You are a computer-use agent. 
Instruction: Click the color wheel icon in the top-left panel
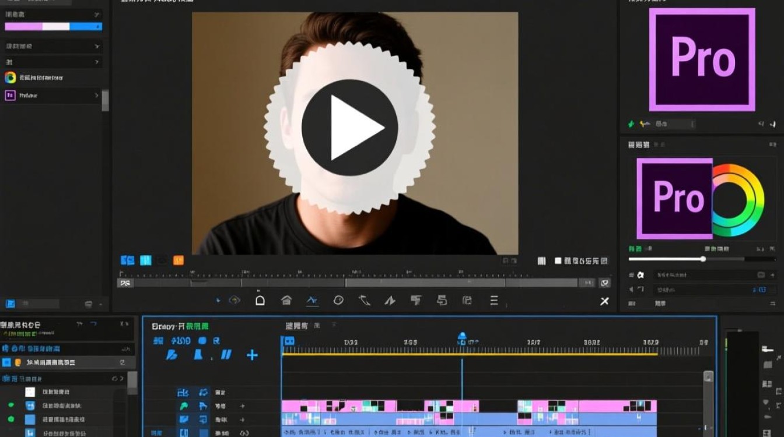pos(10,77)
